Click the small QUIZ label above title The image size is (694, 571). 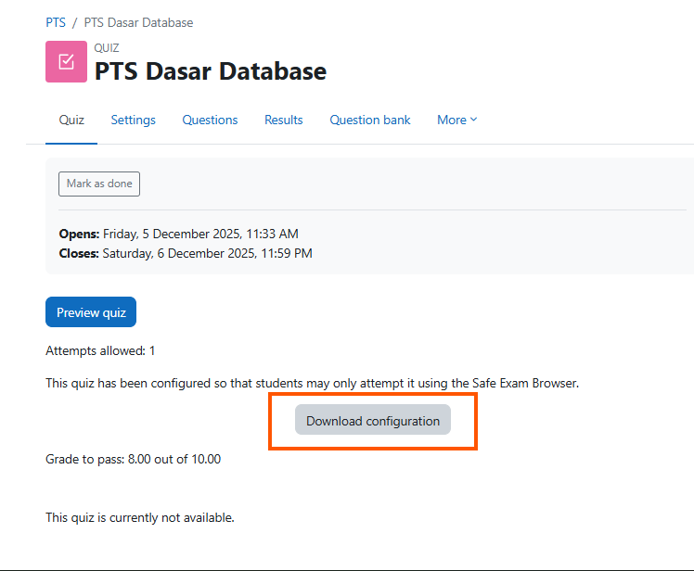coord(107,48)
